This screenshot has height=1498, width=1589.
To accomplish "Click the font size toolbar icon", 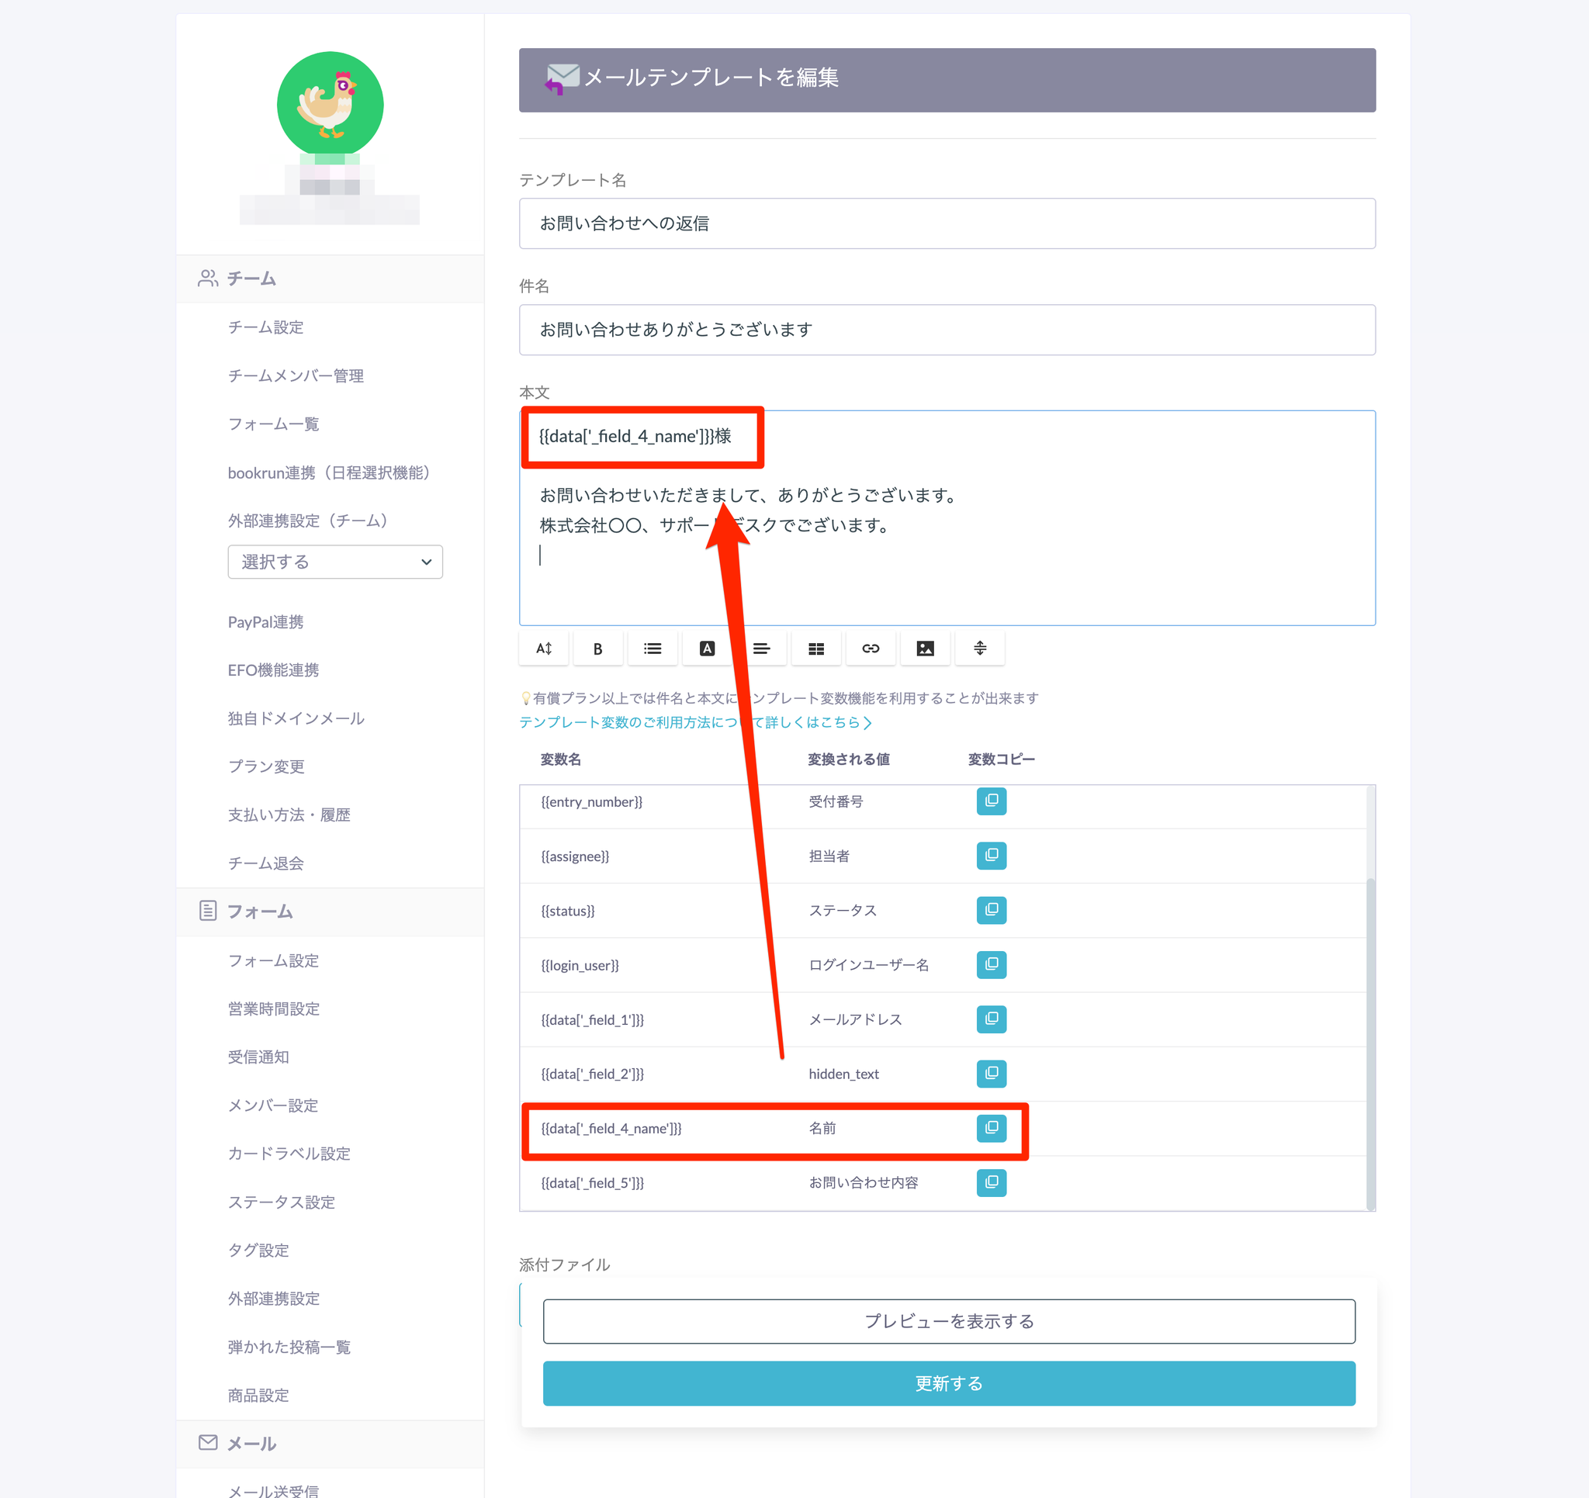I will 544,649.
